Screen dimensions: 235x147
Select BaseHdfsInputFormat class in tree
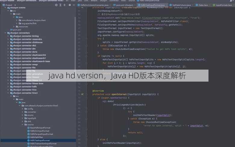point(40,128)
